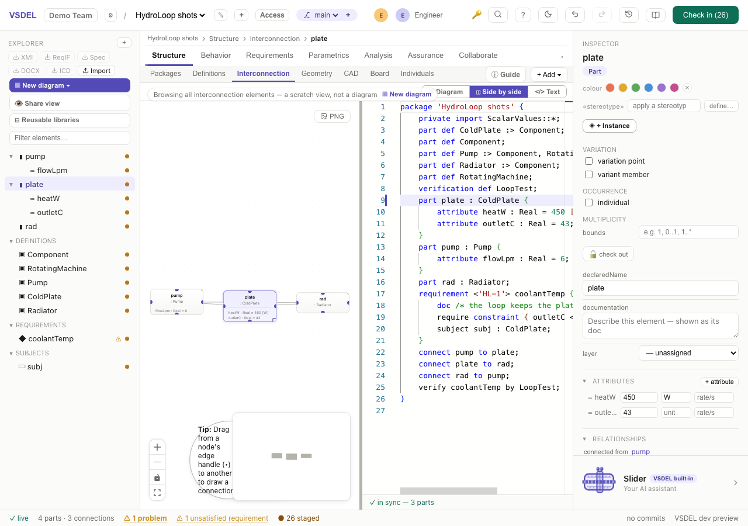Clear the colour with the x swatch
The image size is (748, 526).
coord(687,88)
